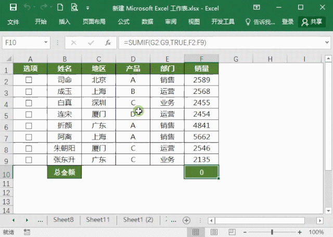This screenshot has height=237, width=333.
Task: Click the Print Preview icon
Action: [74, 7]
